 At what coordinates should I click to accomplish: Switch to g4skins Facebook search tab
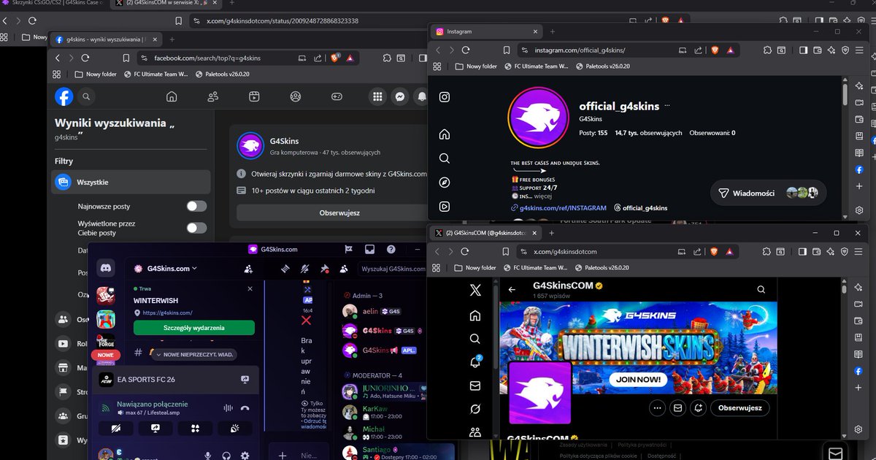[105, 39]
